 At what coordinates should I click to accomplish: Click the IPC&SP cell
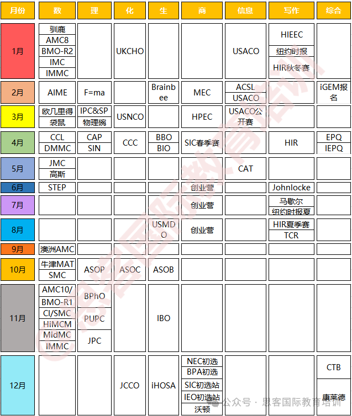[94, 111]
